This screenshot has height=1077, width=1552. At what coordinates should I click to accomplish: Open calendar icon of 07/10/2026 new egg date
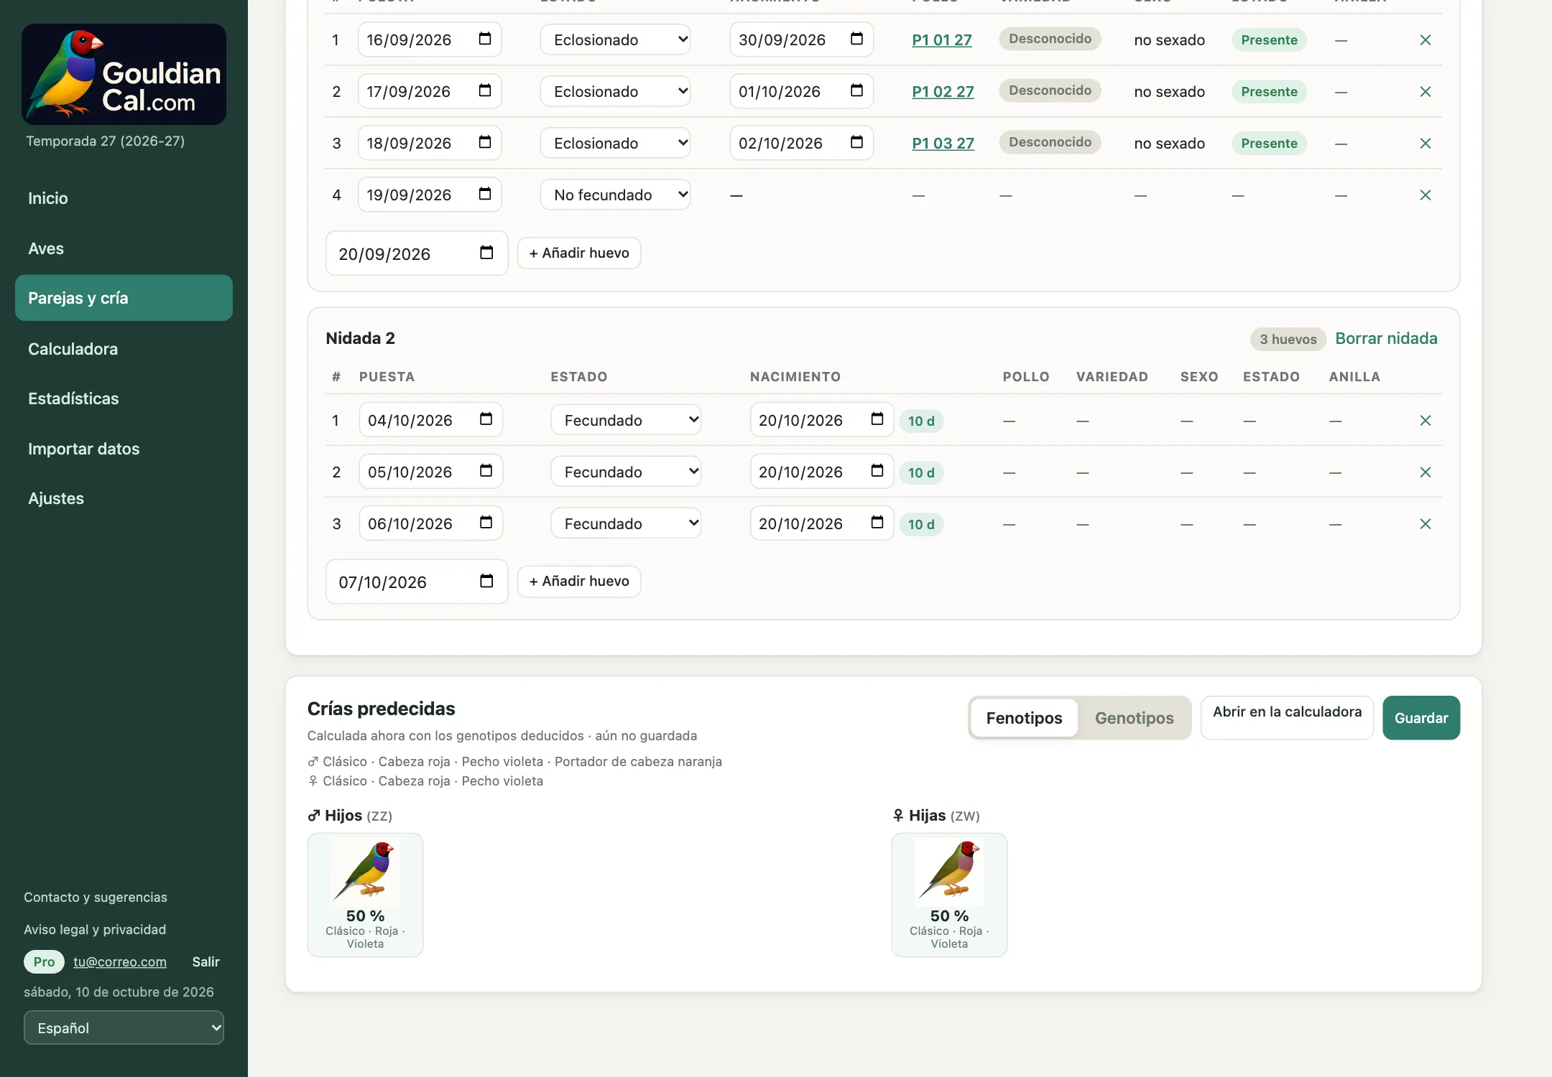pos(486,581)
